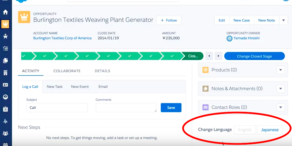The width and height of the screenshot is (292, 146).
Task: Open Accounts building icon in sidebar
Action: point(6,73)
